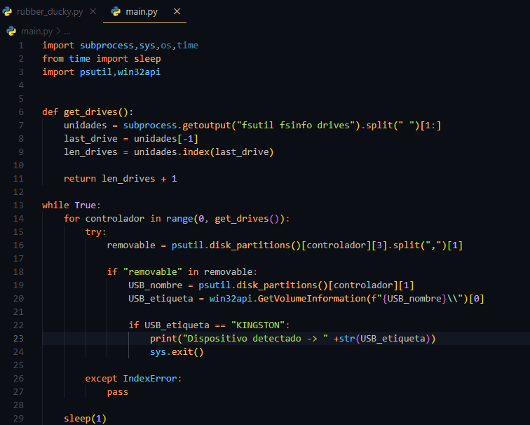
Task: Click the Python icon on rubber_ducky.py tab
Action: tap(7, 11)
